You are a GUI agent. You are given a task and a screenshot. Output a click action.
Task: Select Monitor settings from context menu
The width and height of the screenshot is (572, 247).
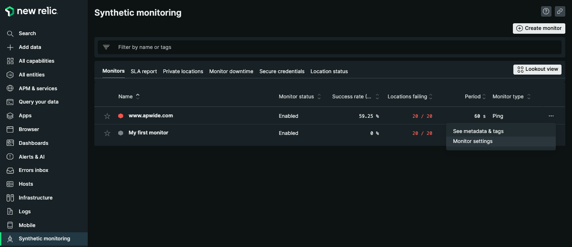(x=473, y=142)
